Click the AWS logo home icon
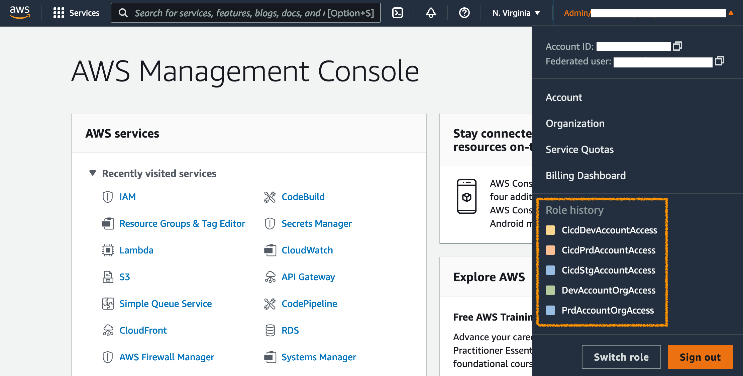The height and width of the screenshot is (376, 743). 20,13
